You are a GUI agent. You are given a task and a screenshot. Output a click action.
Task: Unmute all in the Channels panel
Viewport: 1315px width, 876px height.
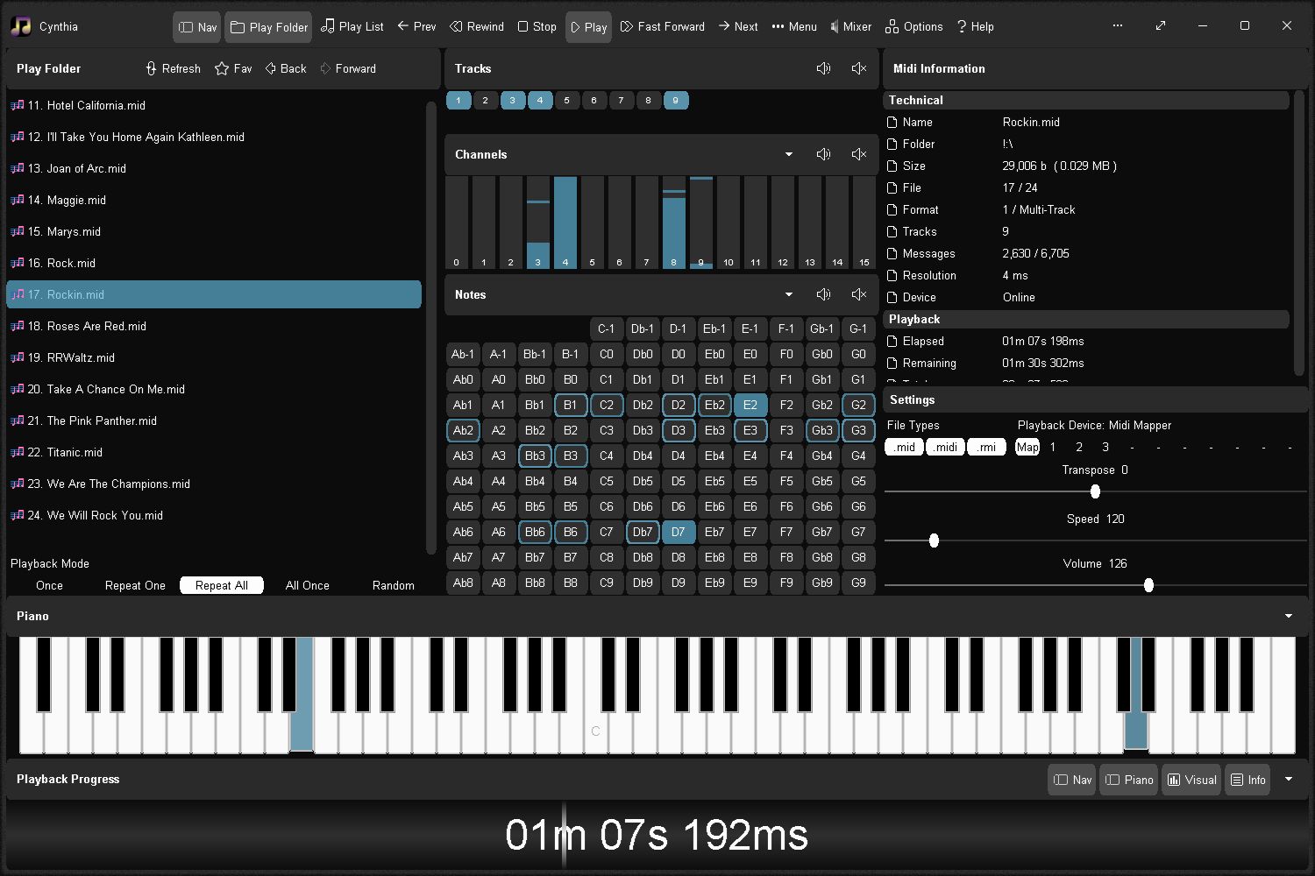coord(823,154)
